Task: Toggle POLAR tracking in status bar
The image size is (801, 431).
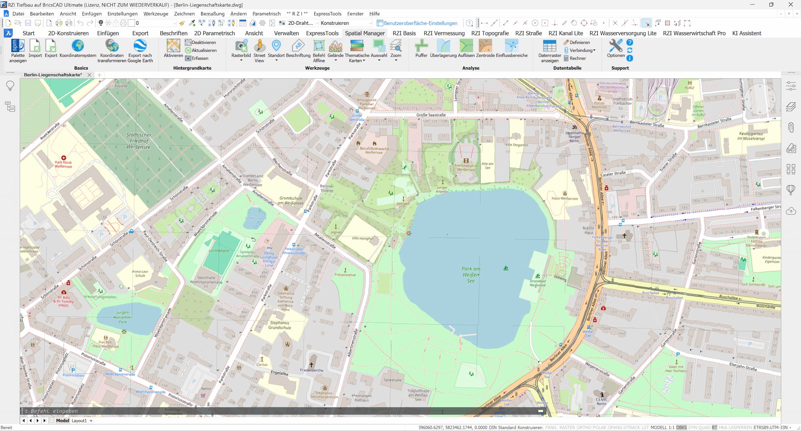Action: (599, 427)
